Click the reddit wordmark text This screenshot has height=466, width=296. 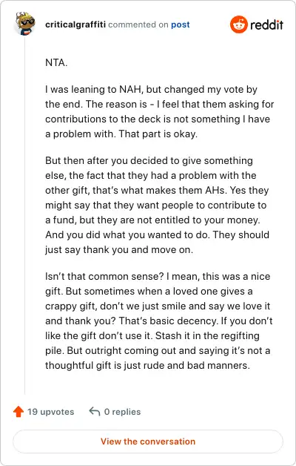coord(266,24)
